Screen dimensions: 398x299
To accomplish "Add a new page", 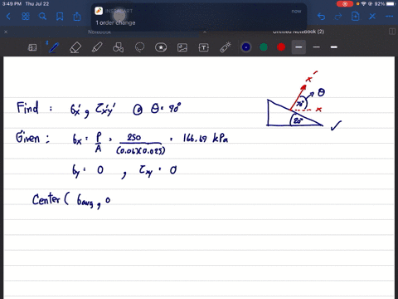I will (356, 17).
